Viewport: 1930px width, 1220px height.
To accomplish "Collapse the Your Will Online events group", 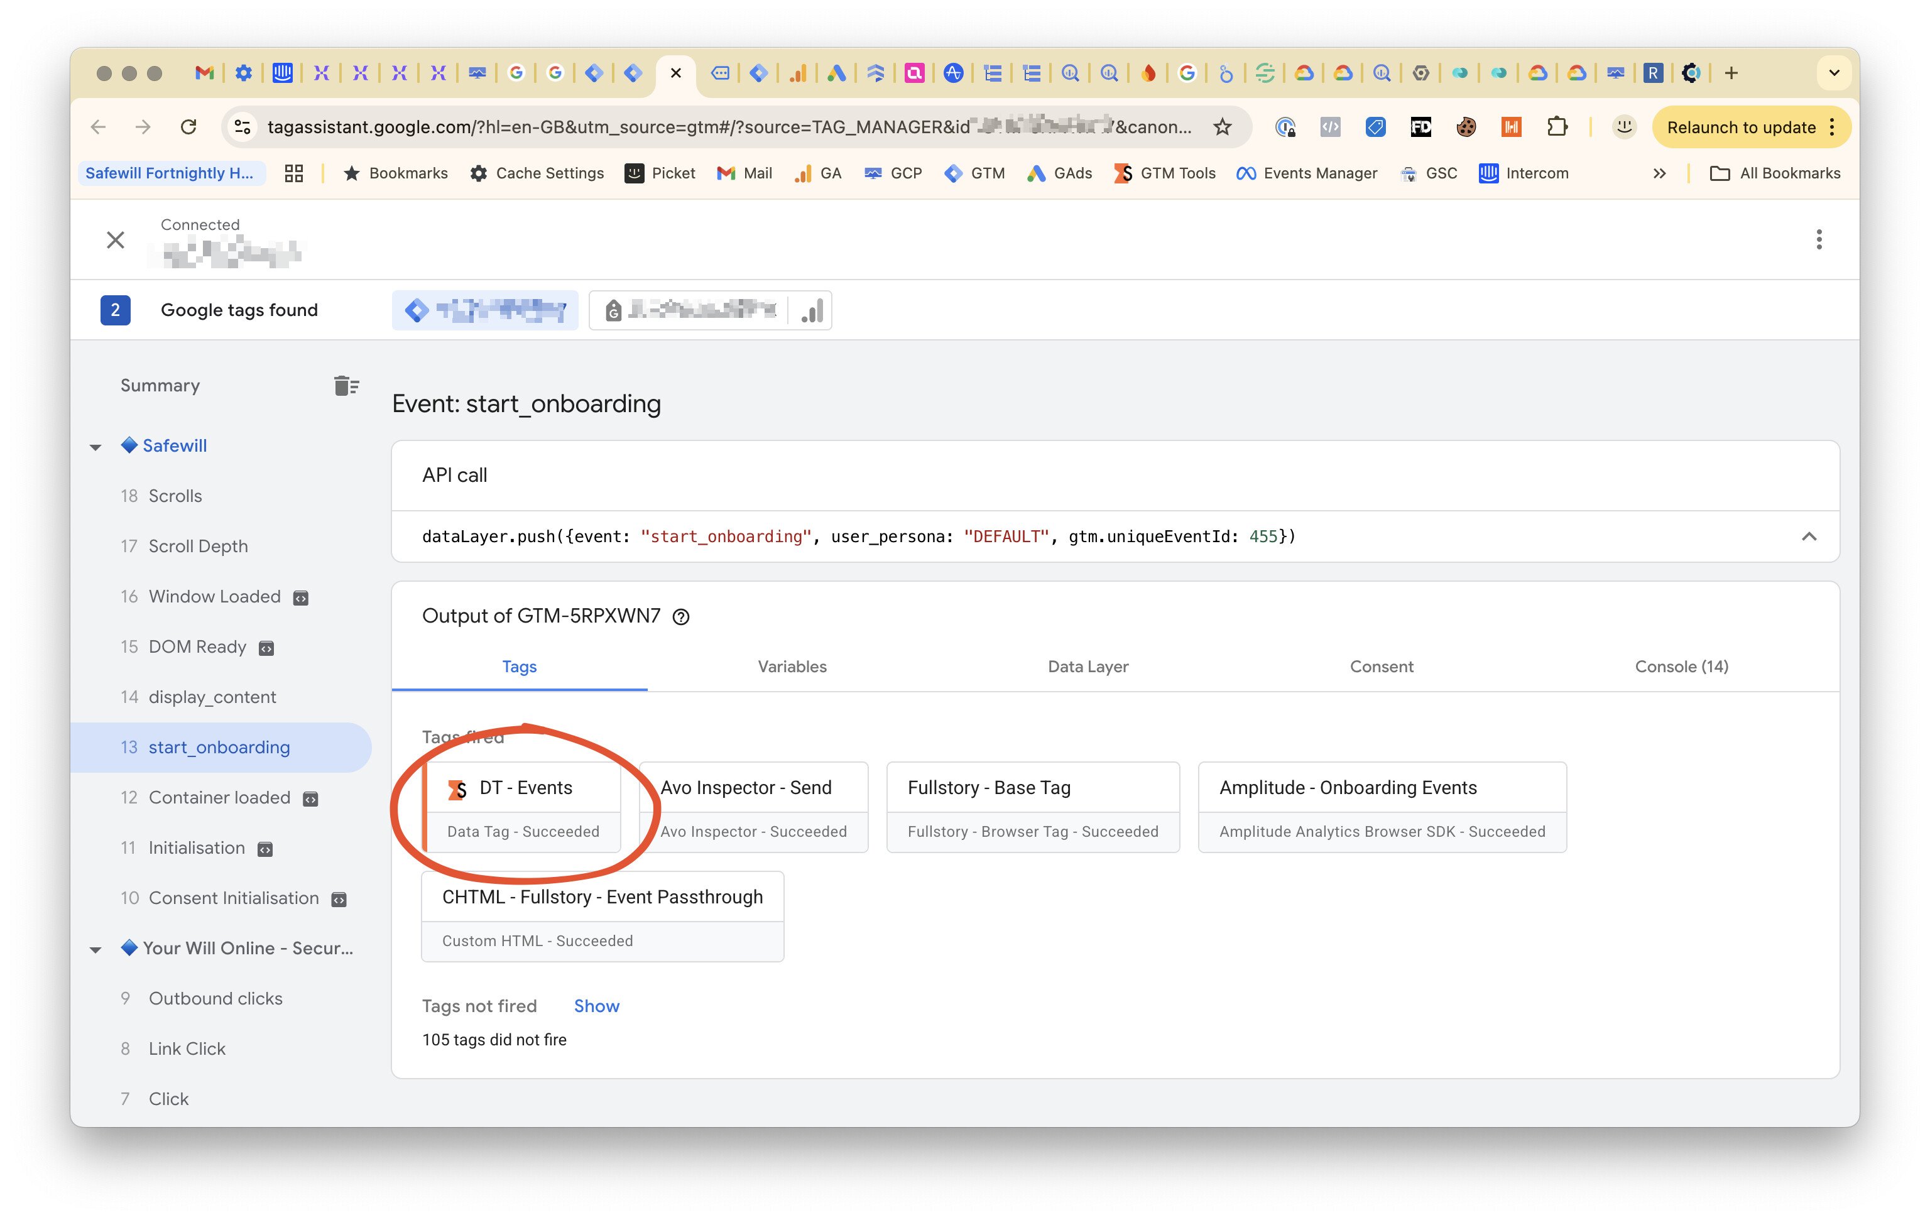I will [x=95, y=949].
